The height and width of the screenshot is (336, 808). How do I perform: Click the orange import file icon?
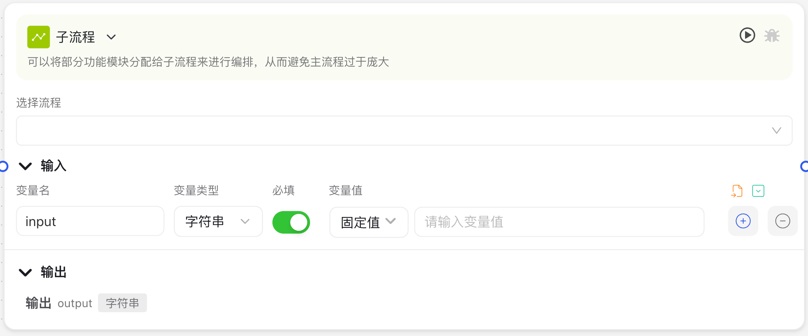737,191
